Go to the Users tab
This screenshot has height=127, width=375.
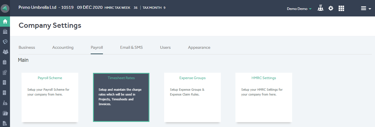coord(165,47)
